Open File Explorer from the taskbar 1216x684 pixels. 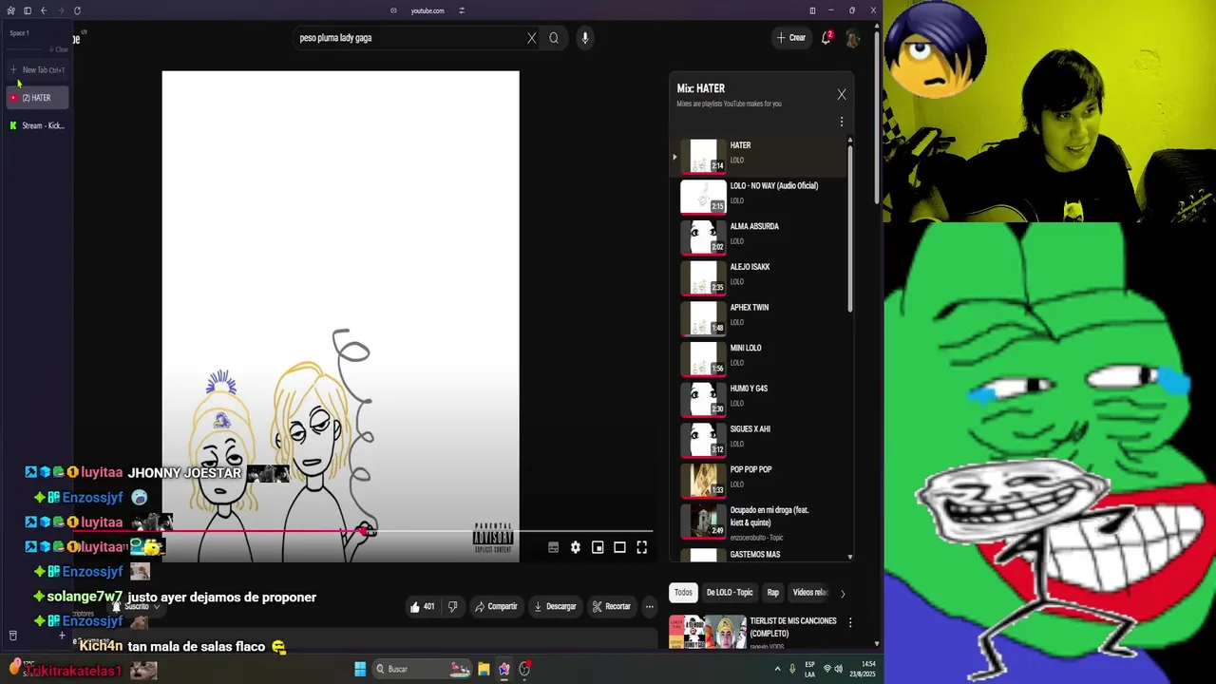pyautogui.click(x=484, y=669)
